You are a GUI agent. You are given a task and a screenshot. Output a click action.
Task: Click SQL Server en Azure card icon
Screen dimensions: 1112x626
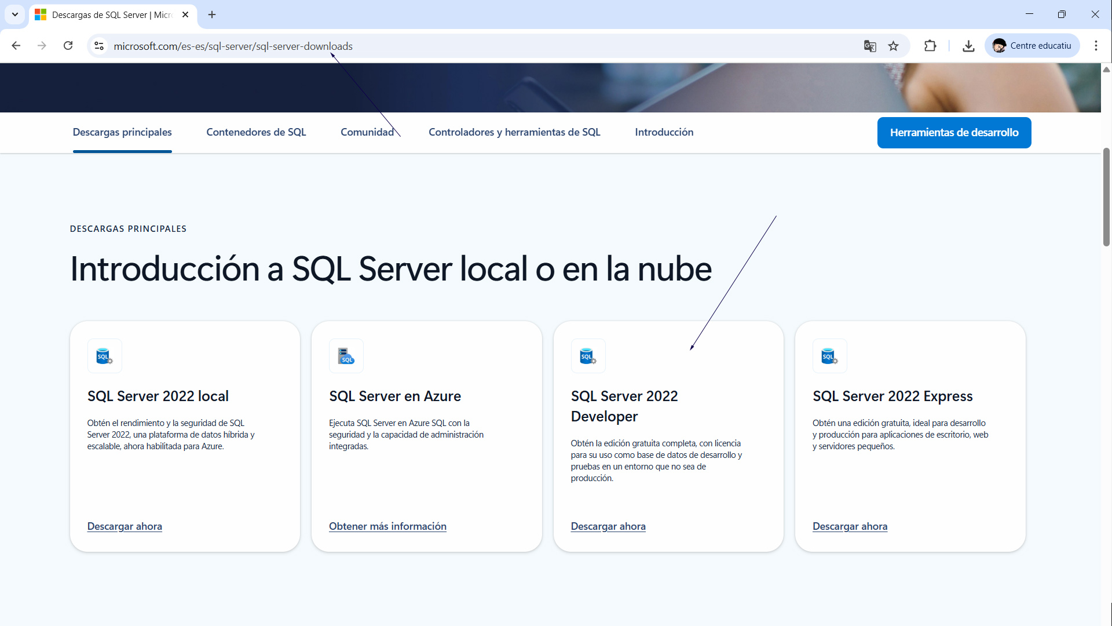[346, 356]
